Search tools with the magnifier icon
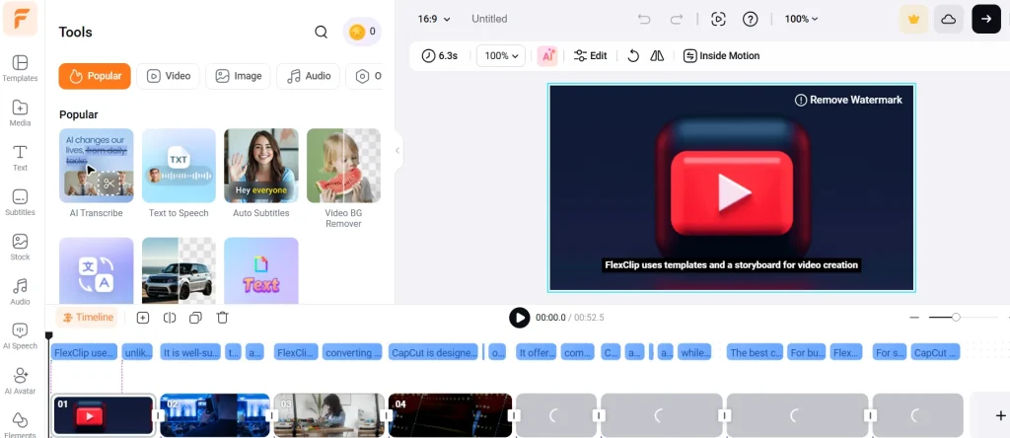 pos(321,32)
